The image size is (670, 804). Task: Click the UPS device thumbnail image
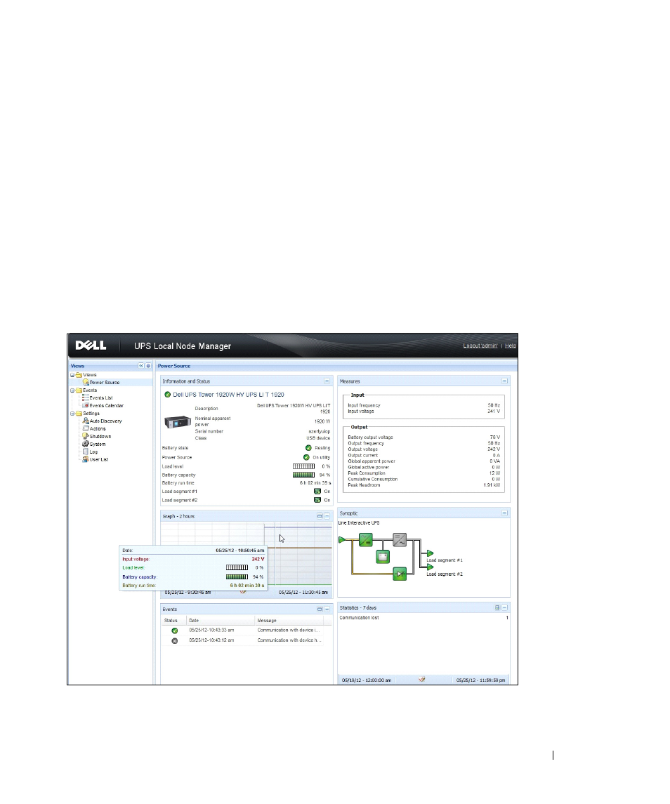tap(178, 422)
